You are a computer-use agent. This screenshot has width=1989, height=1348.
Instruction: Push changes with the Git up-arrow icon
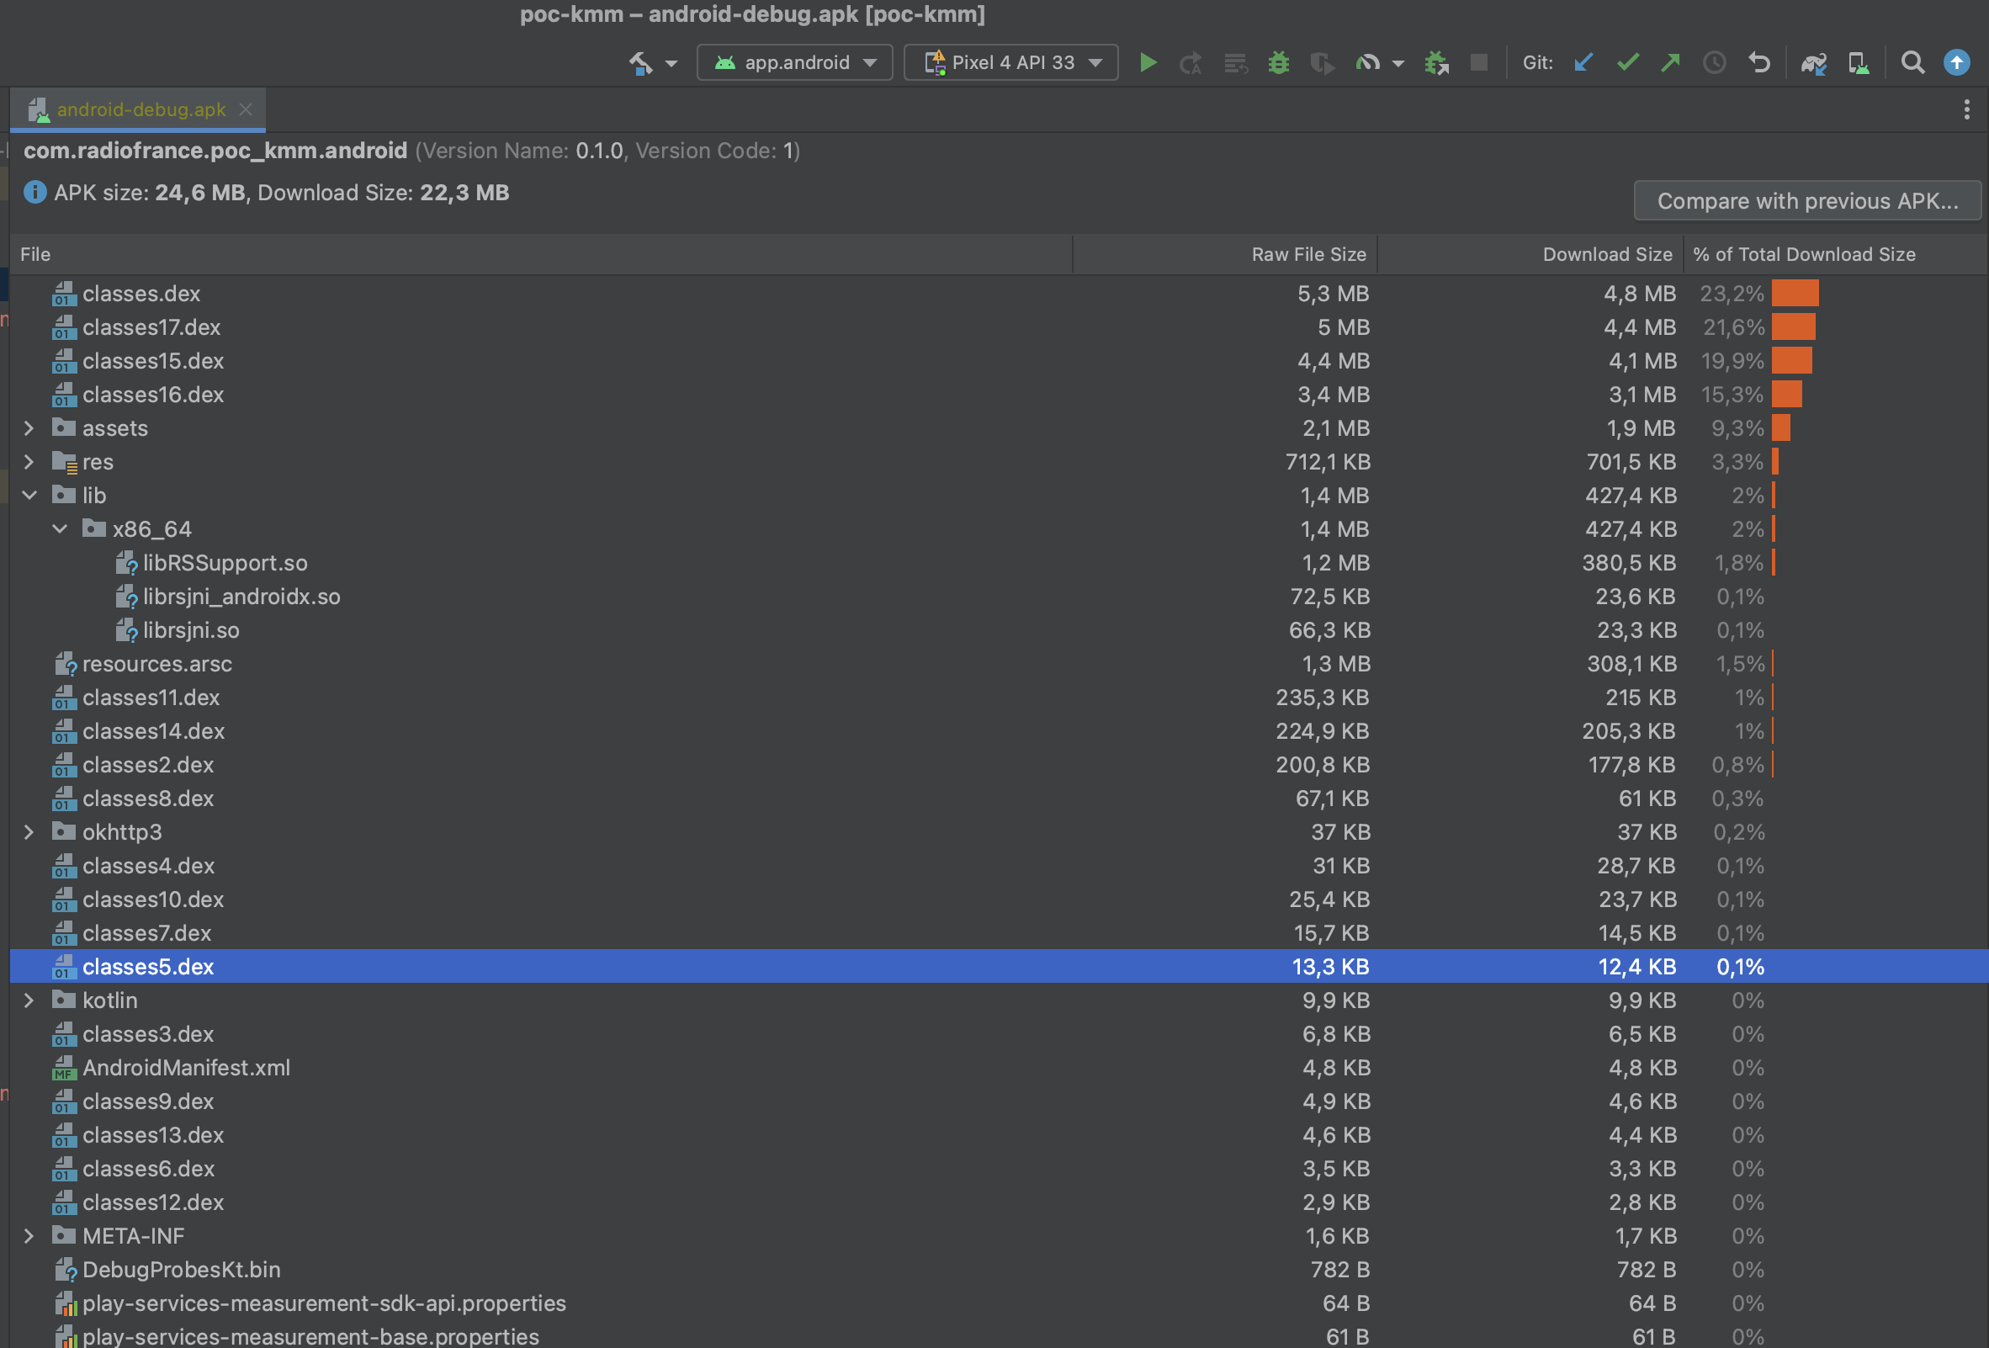1671,61
